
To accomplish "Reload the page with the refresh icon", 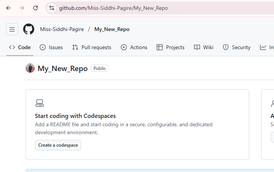I will (x=35, y=8).
